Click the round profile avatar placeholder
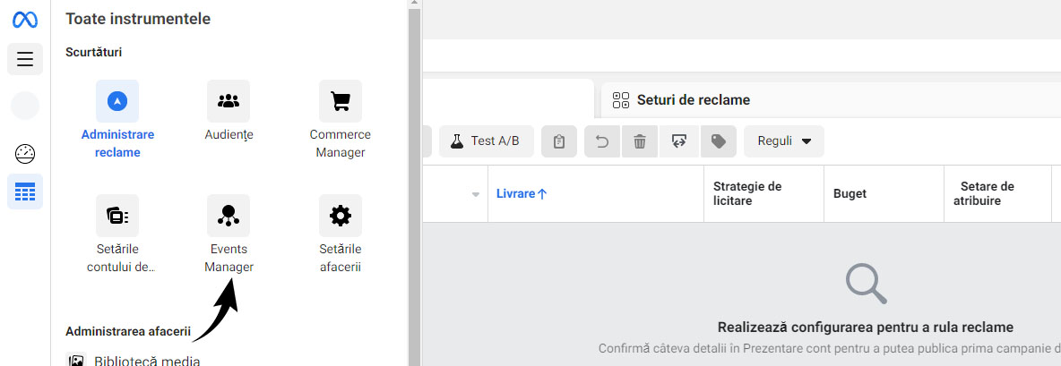The width and height of the screenshot is (1061, 366). tap(25, 106)
